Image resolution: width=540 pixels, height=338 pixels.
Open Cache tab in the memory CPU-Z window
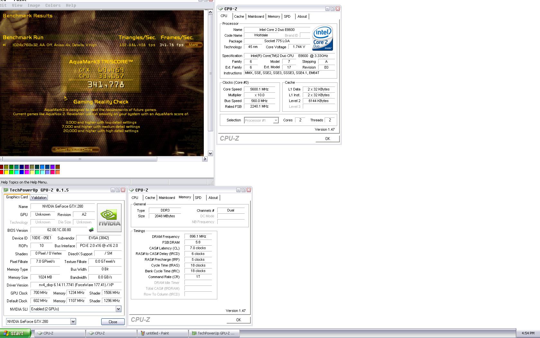150,198
